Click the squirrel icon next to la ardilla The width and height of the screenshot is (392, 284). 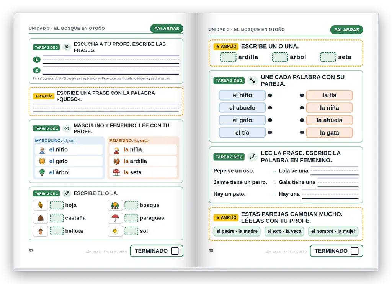(116, 161)
